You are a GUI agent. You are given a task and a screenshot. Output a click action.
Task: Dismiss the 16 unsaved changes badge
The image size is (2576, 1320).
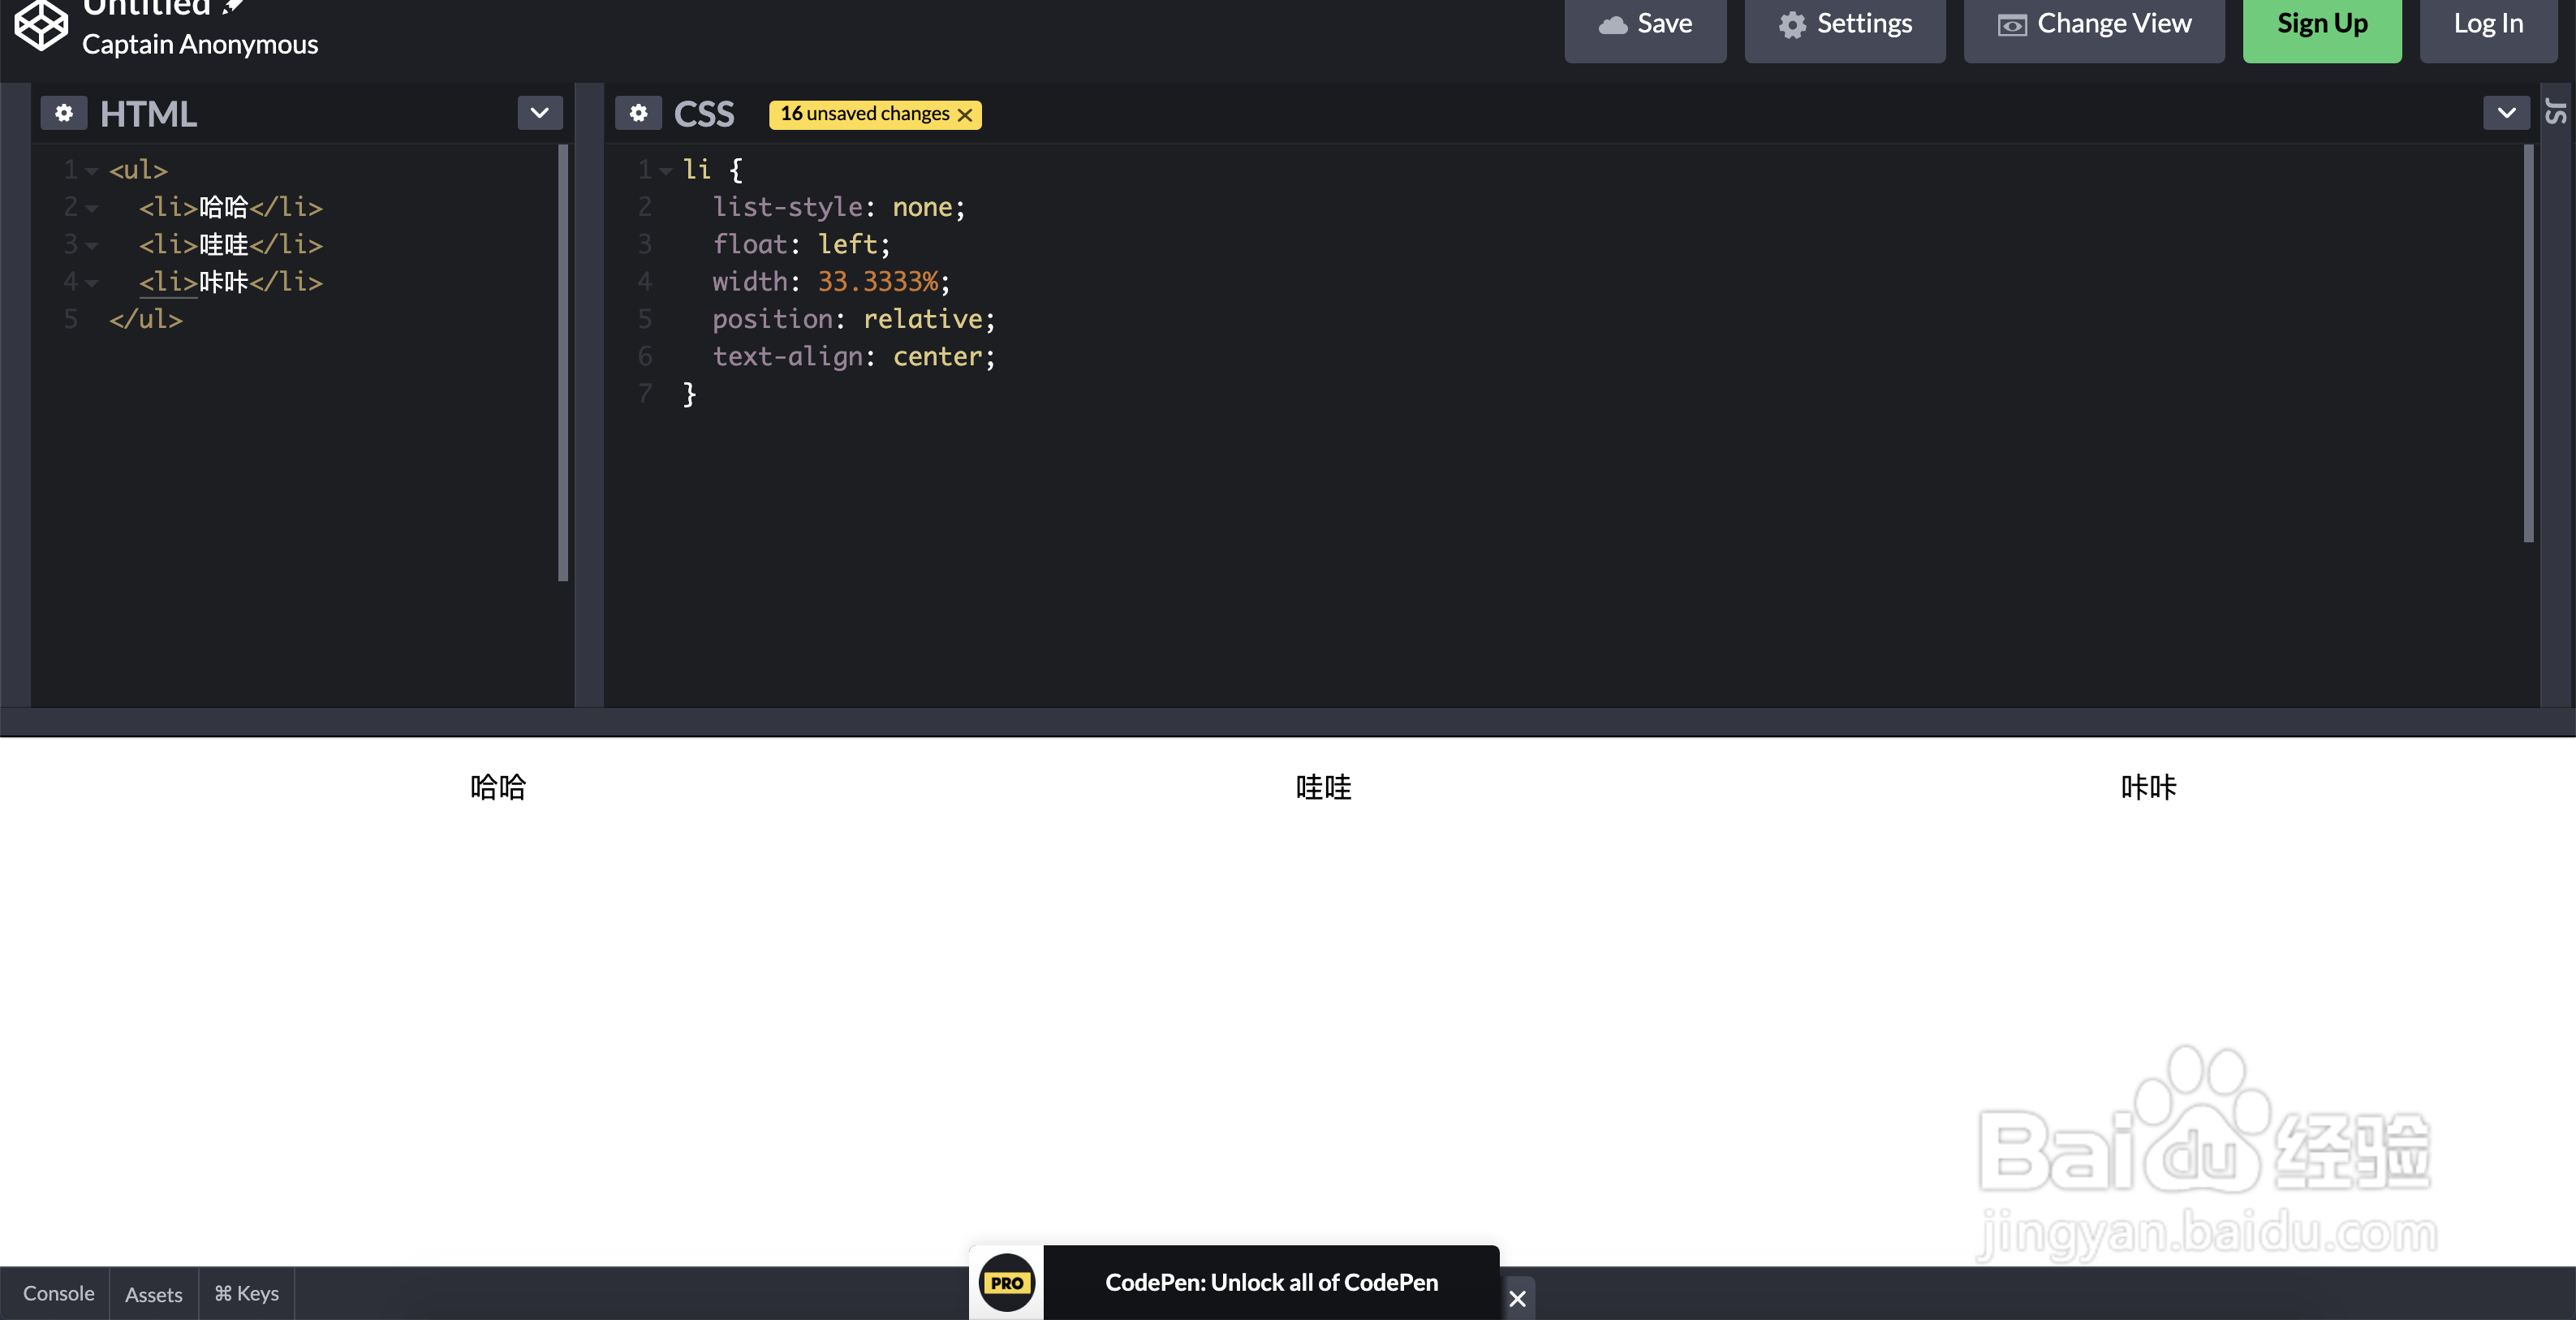[965, 115]
